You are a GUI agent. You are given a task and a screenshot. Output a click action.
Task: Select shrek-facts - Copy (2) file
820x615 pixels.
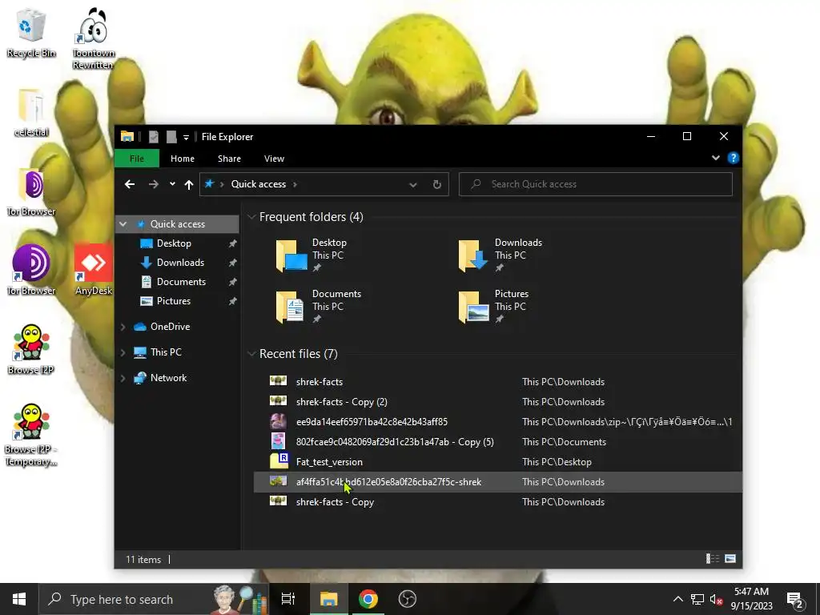coord(497,402)
